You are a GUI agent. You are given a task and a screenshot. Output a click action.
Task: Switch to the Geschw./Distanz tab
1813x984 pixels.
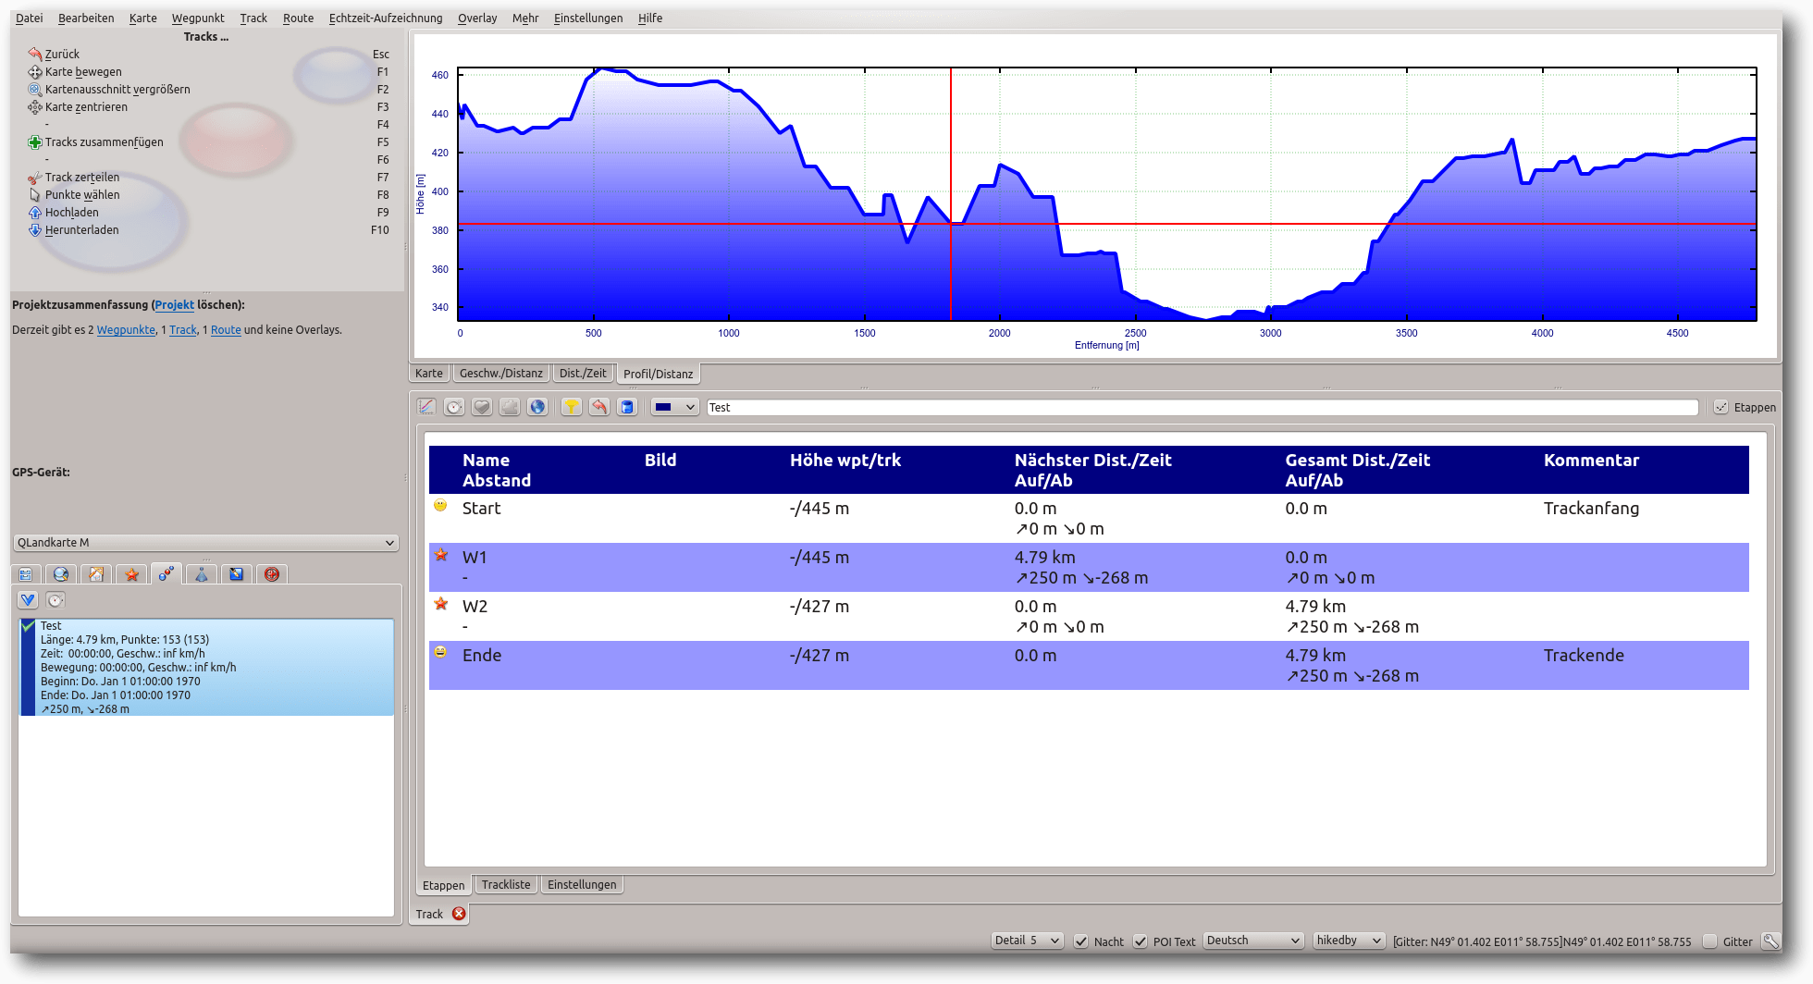501,374
